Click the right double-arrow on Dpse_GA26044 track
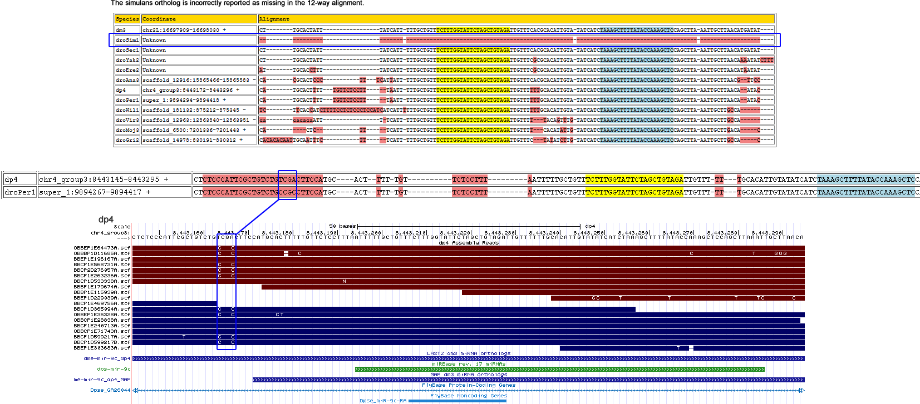This screenshot has height=404, width=920. [x=801, y=390]
